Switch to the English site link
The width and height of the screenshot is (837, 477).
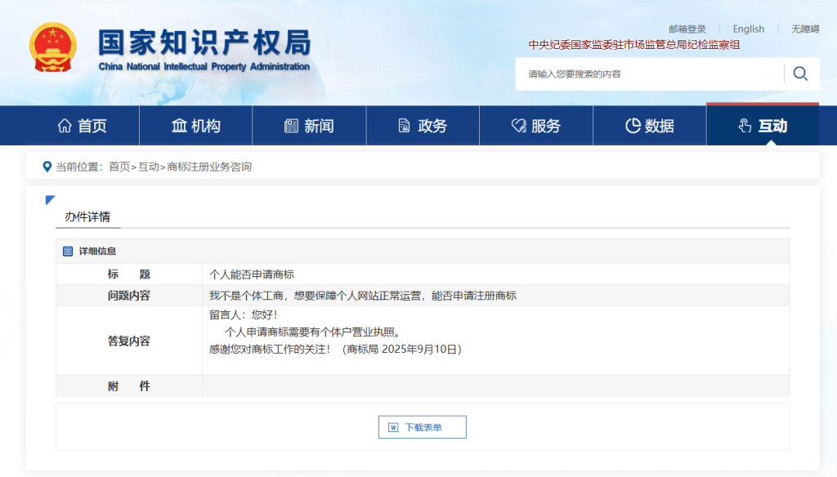click(x=748, y=29)
